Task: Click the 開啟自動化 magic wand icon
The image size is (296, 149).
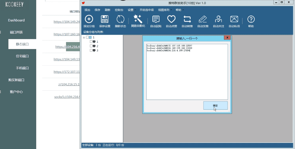Action: (138, 19)
